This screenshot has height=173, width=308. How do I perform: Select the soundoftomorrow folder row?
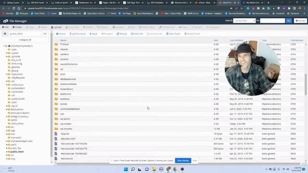(179, 64)
